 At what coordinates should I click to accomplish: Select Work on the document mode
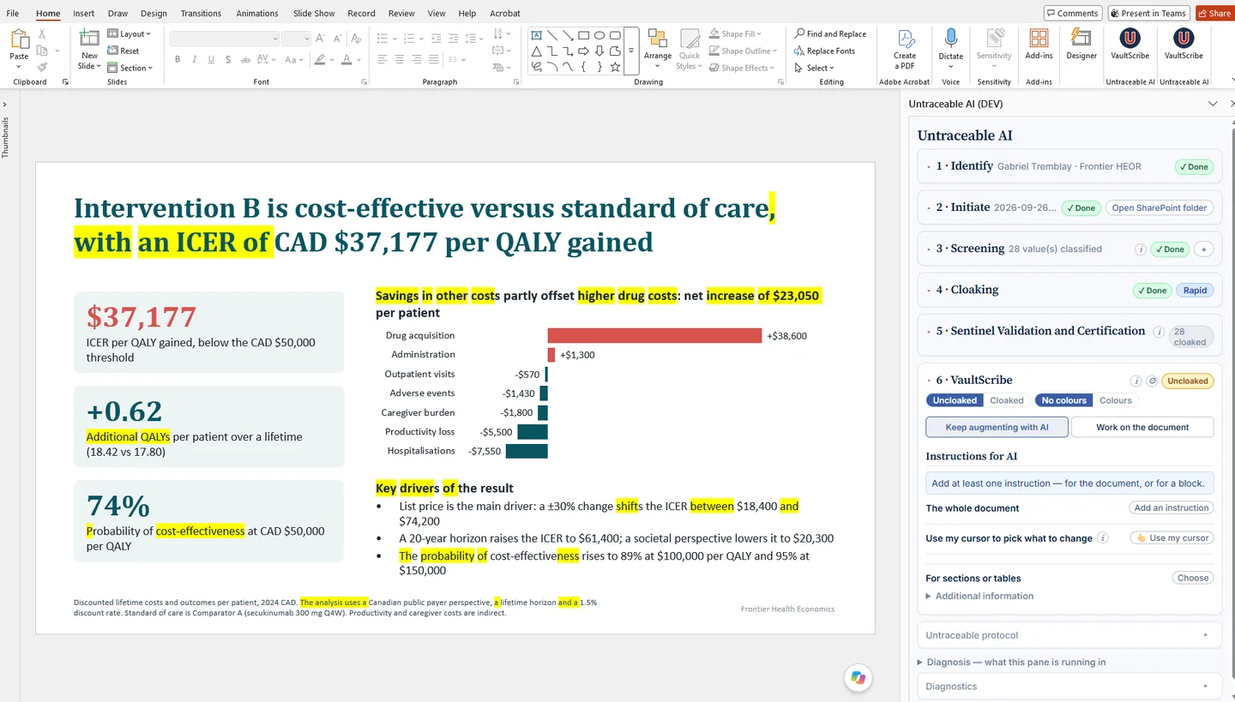pyautogui.click(x=1142, y=427)
